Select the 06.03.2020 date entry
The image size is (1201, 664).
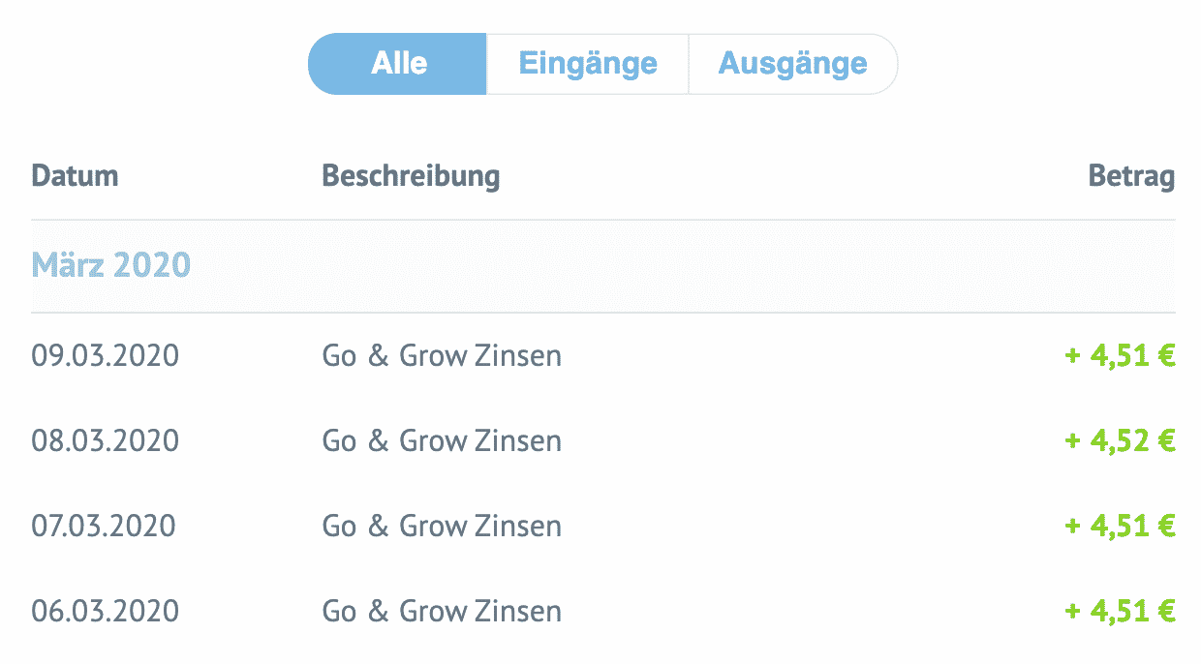click(x=105, y=611)
